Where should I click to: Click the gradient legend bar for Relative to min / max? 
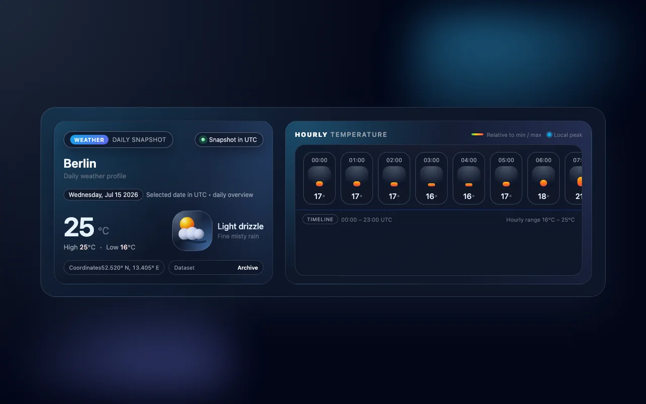coord(477,135)
